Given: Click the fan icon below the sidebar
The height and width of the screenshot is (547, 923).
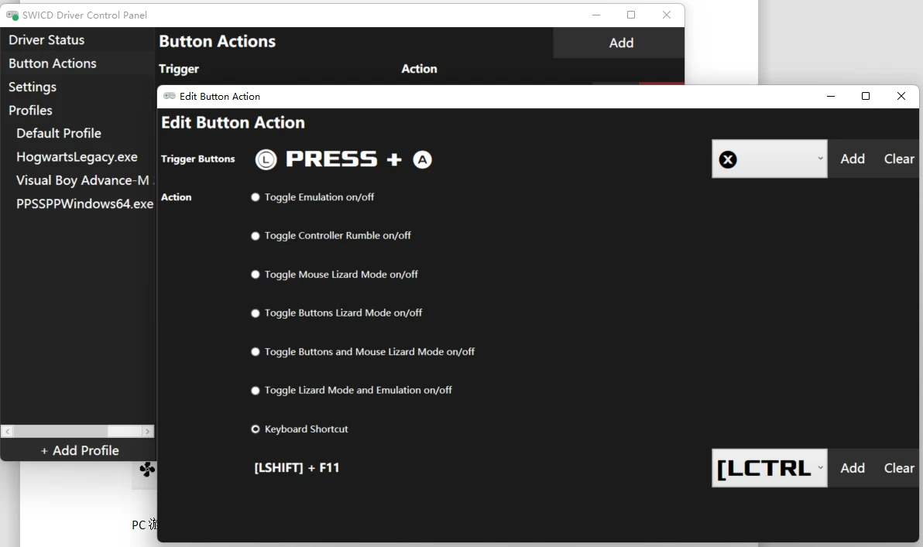Looking at the screenshot, I should point(147,469).
